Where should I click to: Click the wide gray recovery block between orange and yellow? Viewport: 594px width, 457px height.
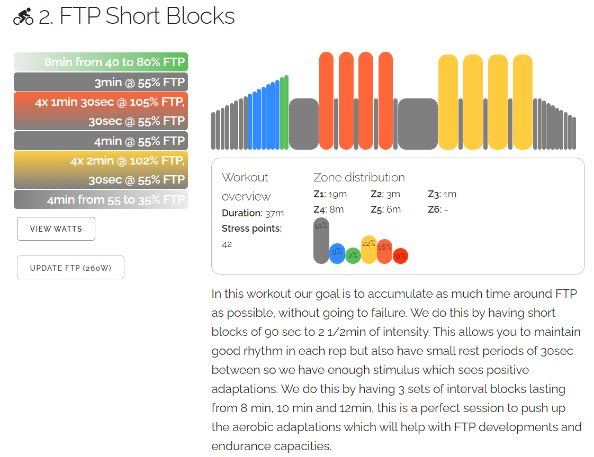point(418,124)
